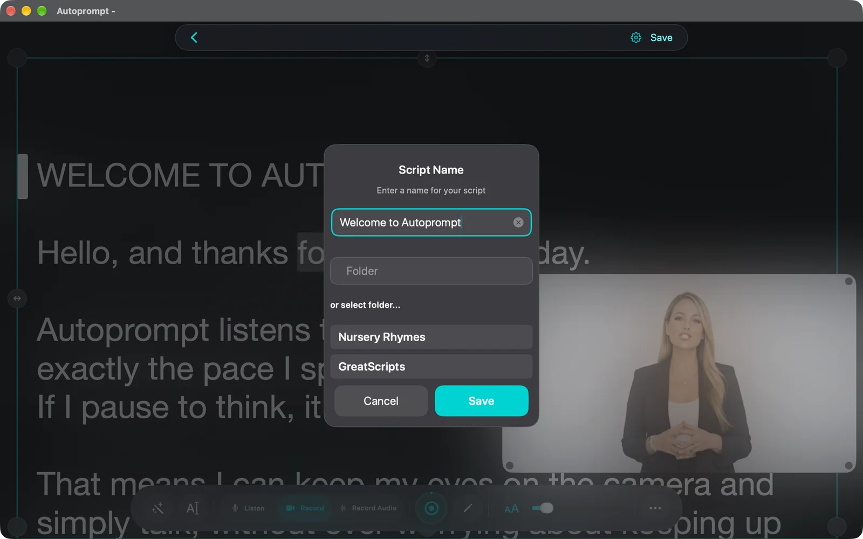This screenshot has height=539, width=863.
Task: Save the script from the dialog
Action: click(x=481, y=401)
